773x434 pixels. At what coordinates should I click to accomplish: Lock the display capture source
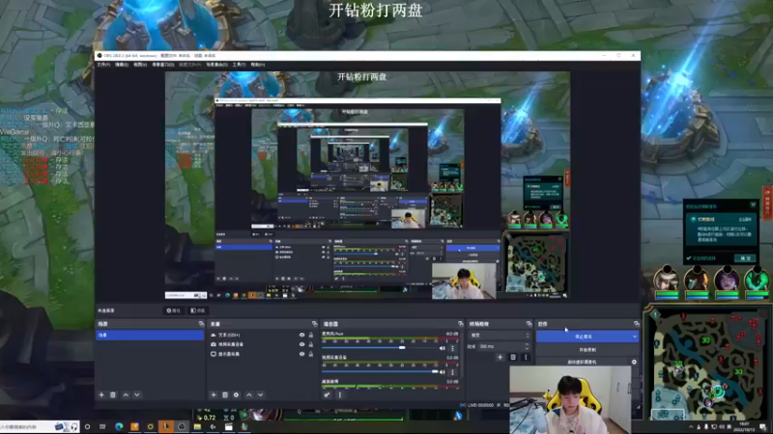click(x=310, y=354)
